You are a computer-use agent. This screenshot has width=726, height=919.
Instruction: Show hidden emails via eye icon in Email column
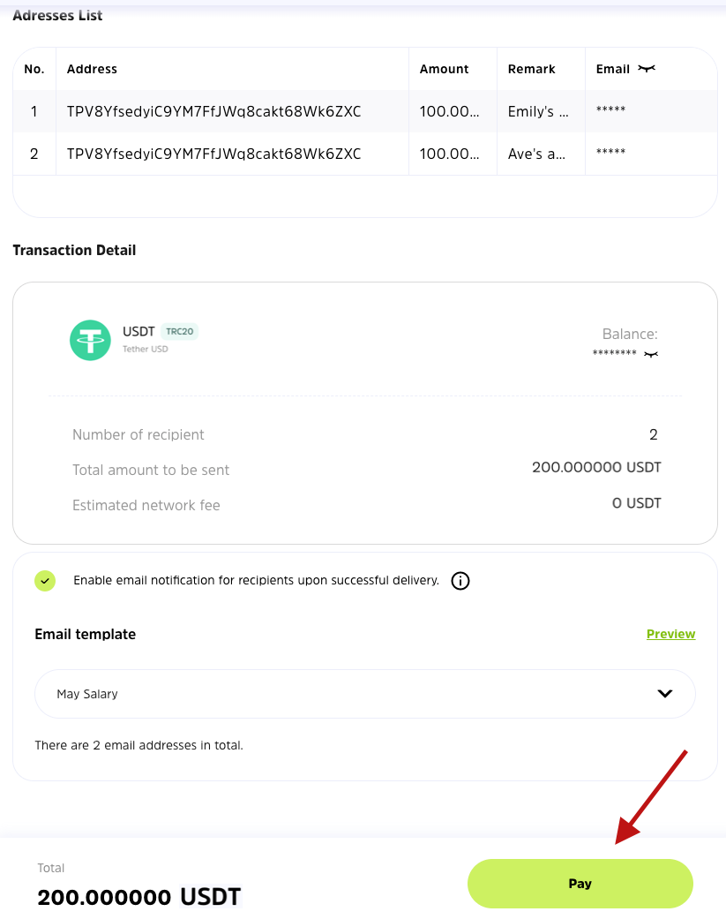647,69
